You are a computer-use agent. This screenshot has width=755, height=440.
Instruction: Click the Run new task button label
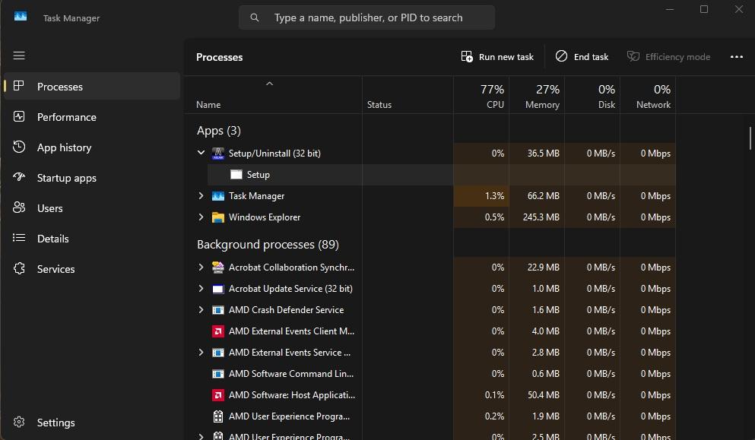pos(506,57)
